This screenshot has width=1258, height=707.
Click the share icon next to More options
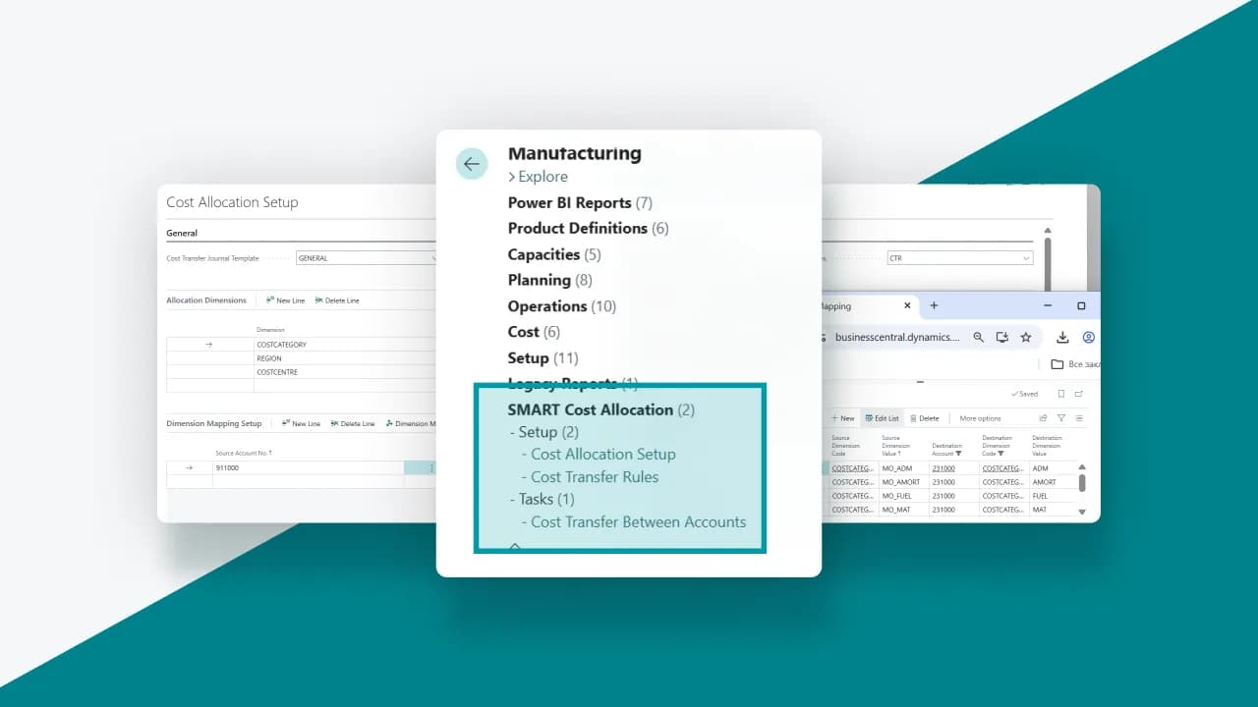[x=1043, y=418]
